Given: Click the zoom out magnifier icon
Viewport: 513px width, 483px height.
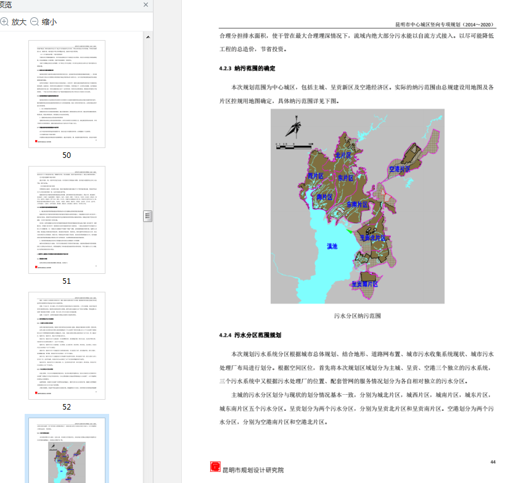Looking at the screenshot, I should coord(35,22).
